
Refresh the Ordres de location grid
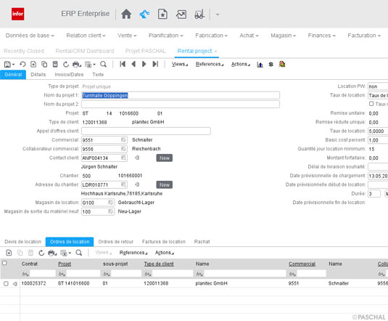[41, 253]
